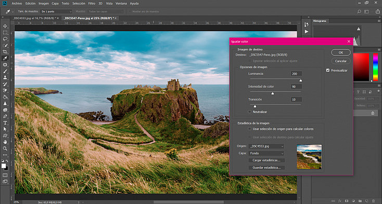
Task: Click the Luminancia slider handle
Action: click(x=300, y=80)
